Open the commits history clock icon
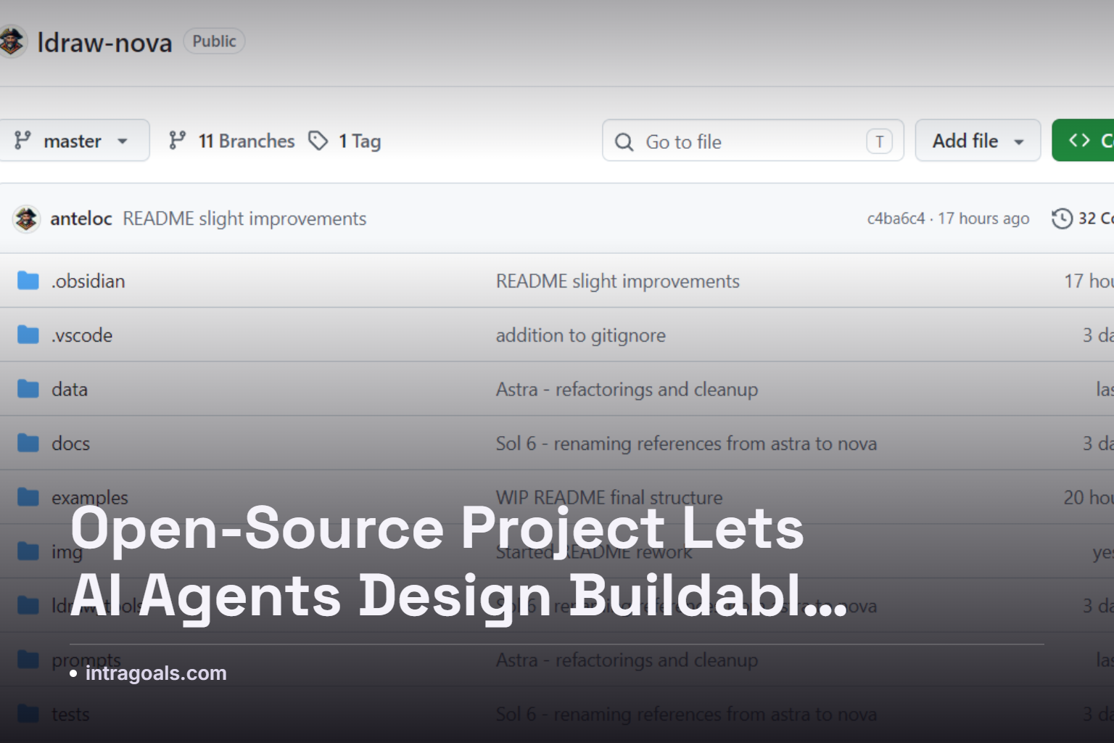The image size is (1114, 743). pos(1062,218)
